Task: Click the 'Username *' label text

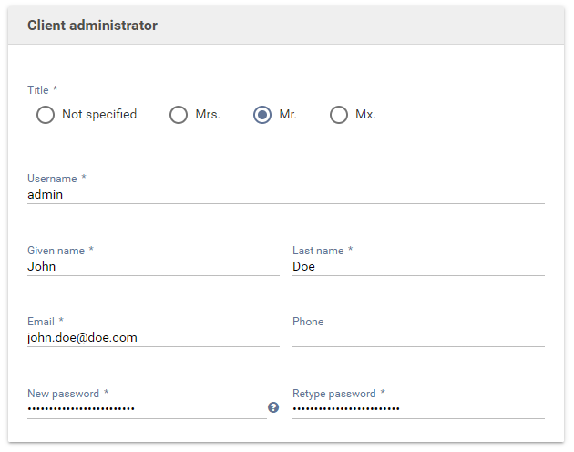Action: 56,179
